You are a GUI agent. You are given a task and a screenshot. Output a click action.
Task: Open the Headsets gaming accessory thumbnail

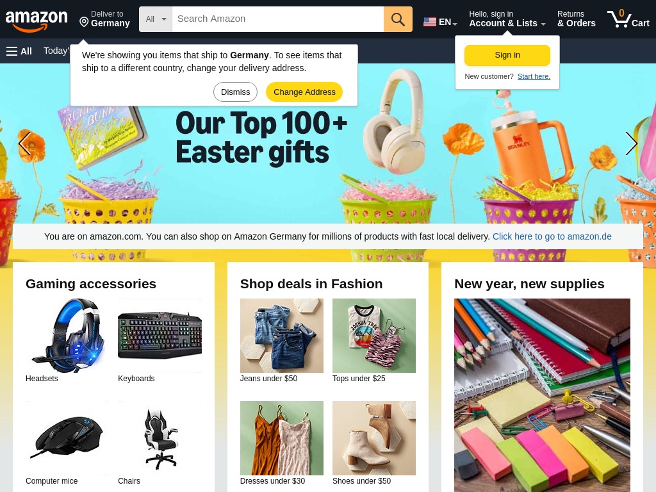coord(67,336)
